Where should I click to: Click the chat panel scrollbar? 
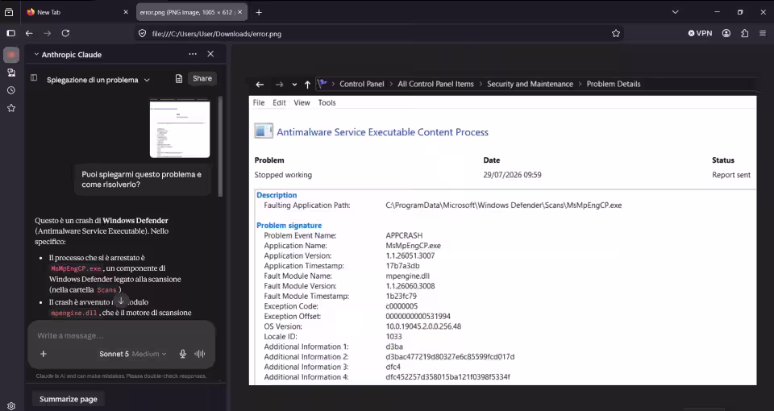coord(220,147)
